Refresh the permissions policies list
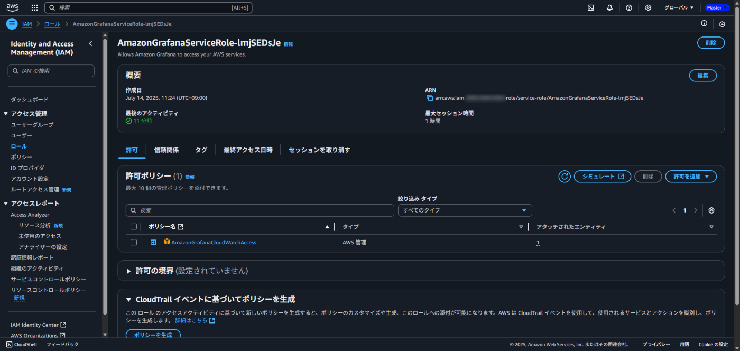This screenshot has height=351, width=740. (565, 177)
